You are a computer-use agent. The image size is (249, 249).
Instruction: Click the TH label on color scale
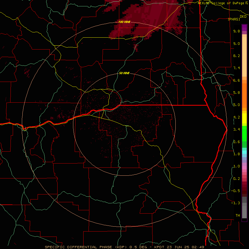point(238,216)
